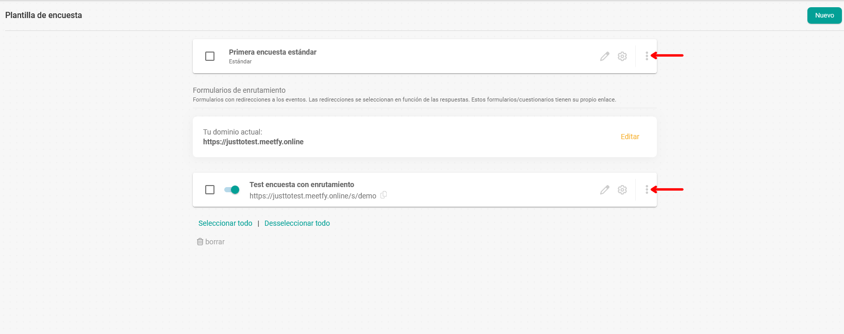Click the Tu dominio actual label
The width and height of the screenshot is (844, 334).
tap(233, 132)
